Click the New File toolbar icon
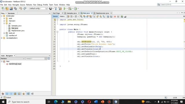The width and height of the screenshot is (185, 104). coord(3,8)
